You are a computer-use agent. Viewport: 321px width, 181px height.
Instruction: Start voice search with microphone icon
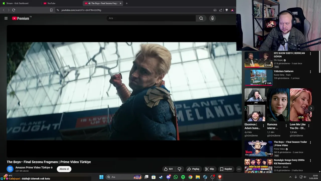pyautogui.click(x=212, y=18)
